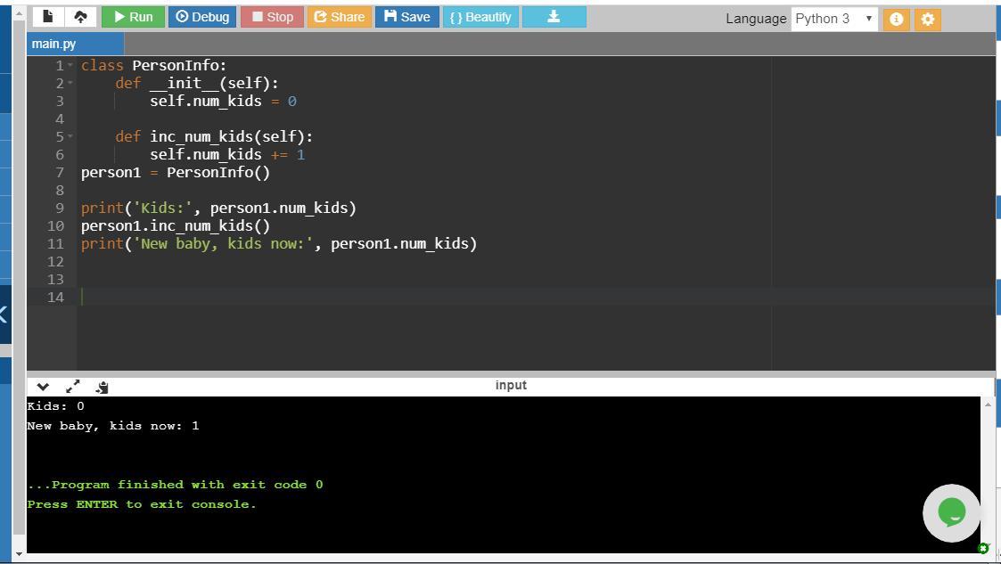
Task: Open the editor settings gear
Action: coord(928,19)
